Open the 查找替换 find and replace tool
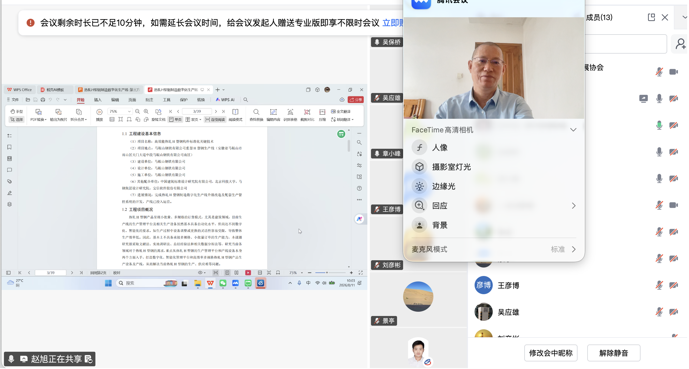Screen dimensions: 689x369 click(x=256, y=115)
